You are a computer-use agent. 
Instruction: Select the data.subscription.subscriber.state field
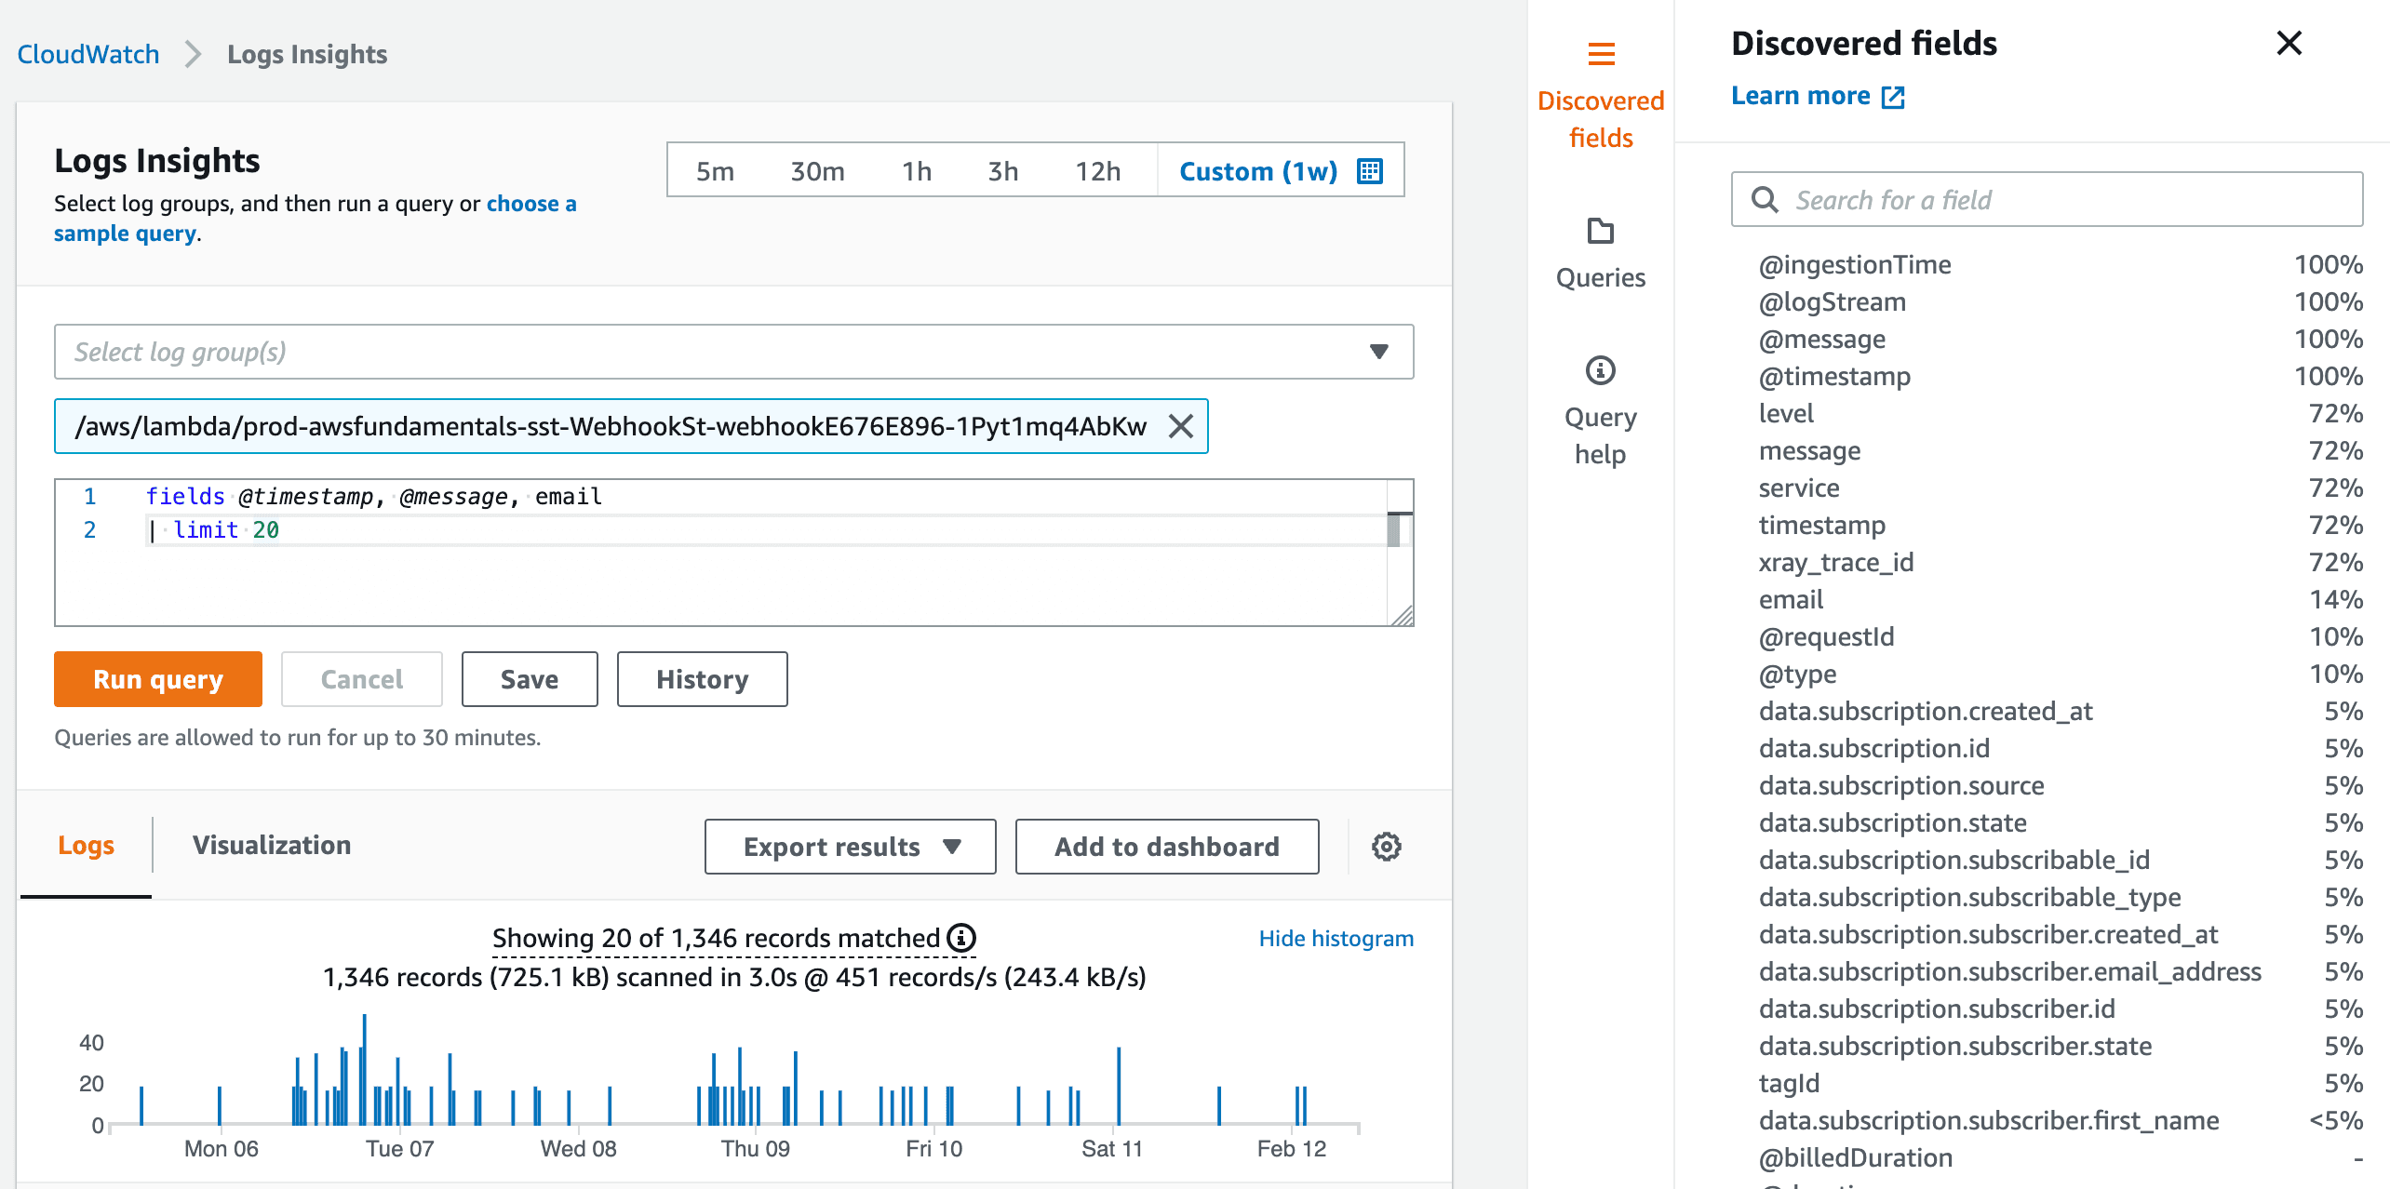point(1955,1046)
